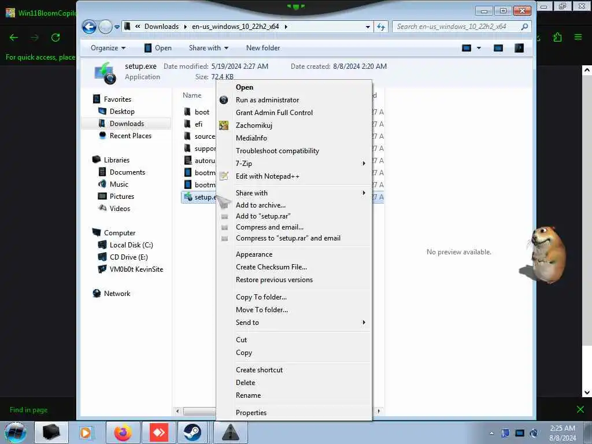The width and height of the screenshot is (592, 444).
Task: Open the Organize menu
Action: pyautogui.click(x=108, y=48)
